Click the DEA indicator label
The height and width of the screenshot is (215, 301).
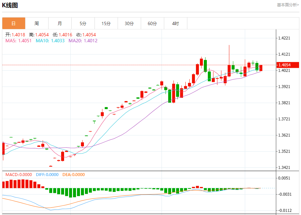click(x=74, y=175)
